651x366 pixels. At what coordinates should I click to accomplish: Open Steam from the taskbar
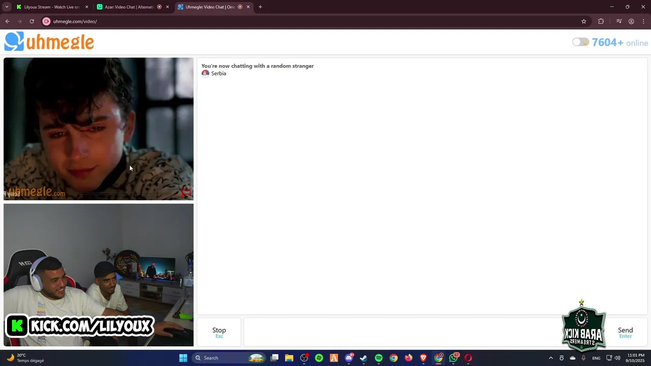coord(364,358)
